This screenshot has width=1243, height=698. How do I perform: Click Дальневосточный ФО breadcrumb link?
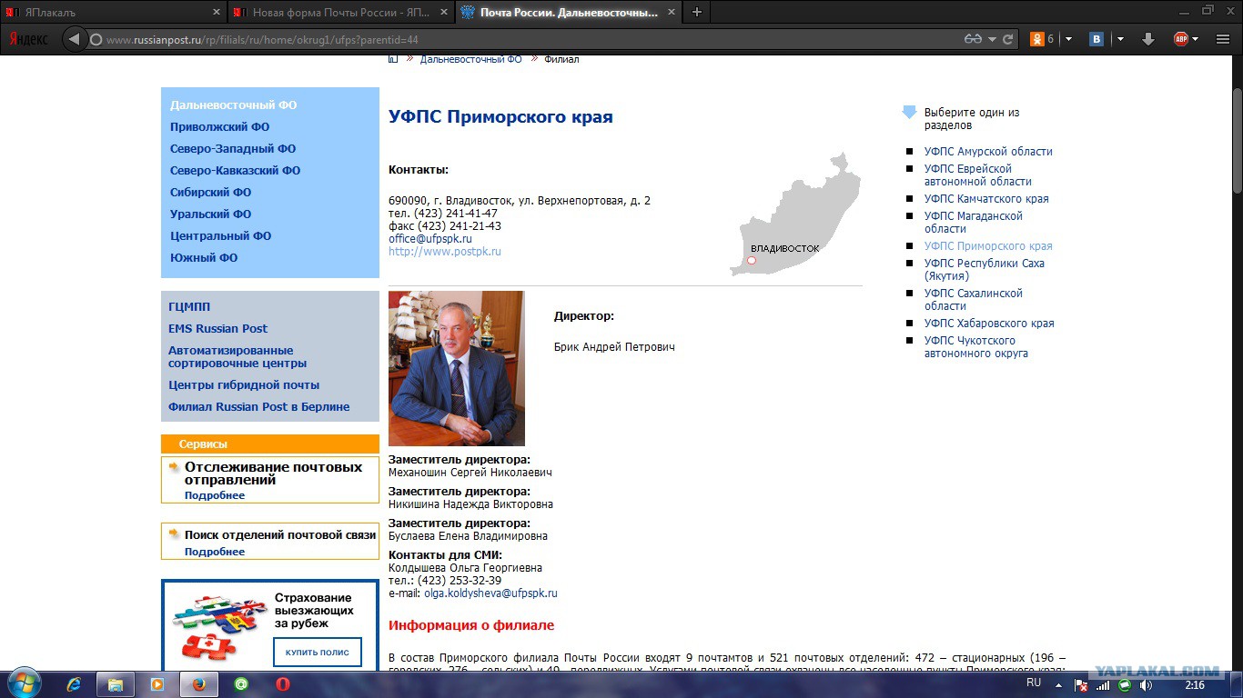tap(471, 59)
